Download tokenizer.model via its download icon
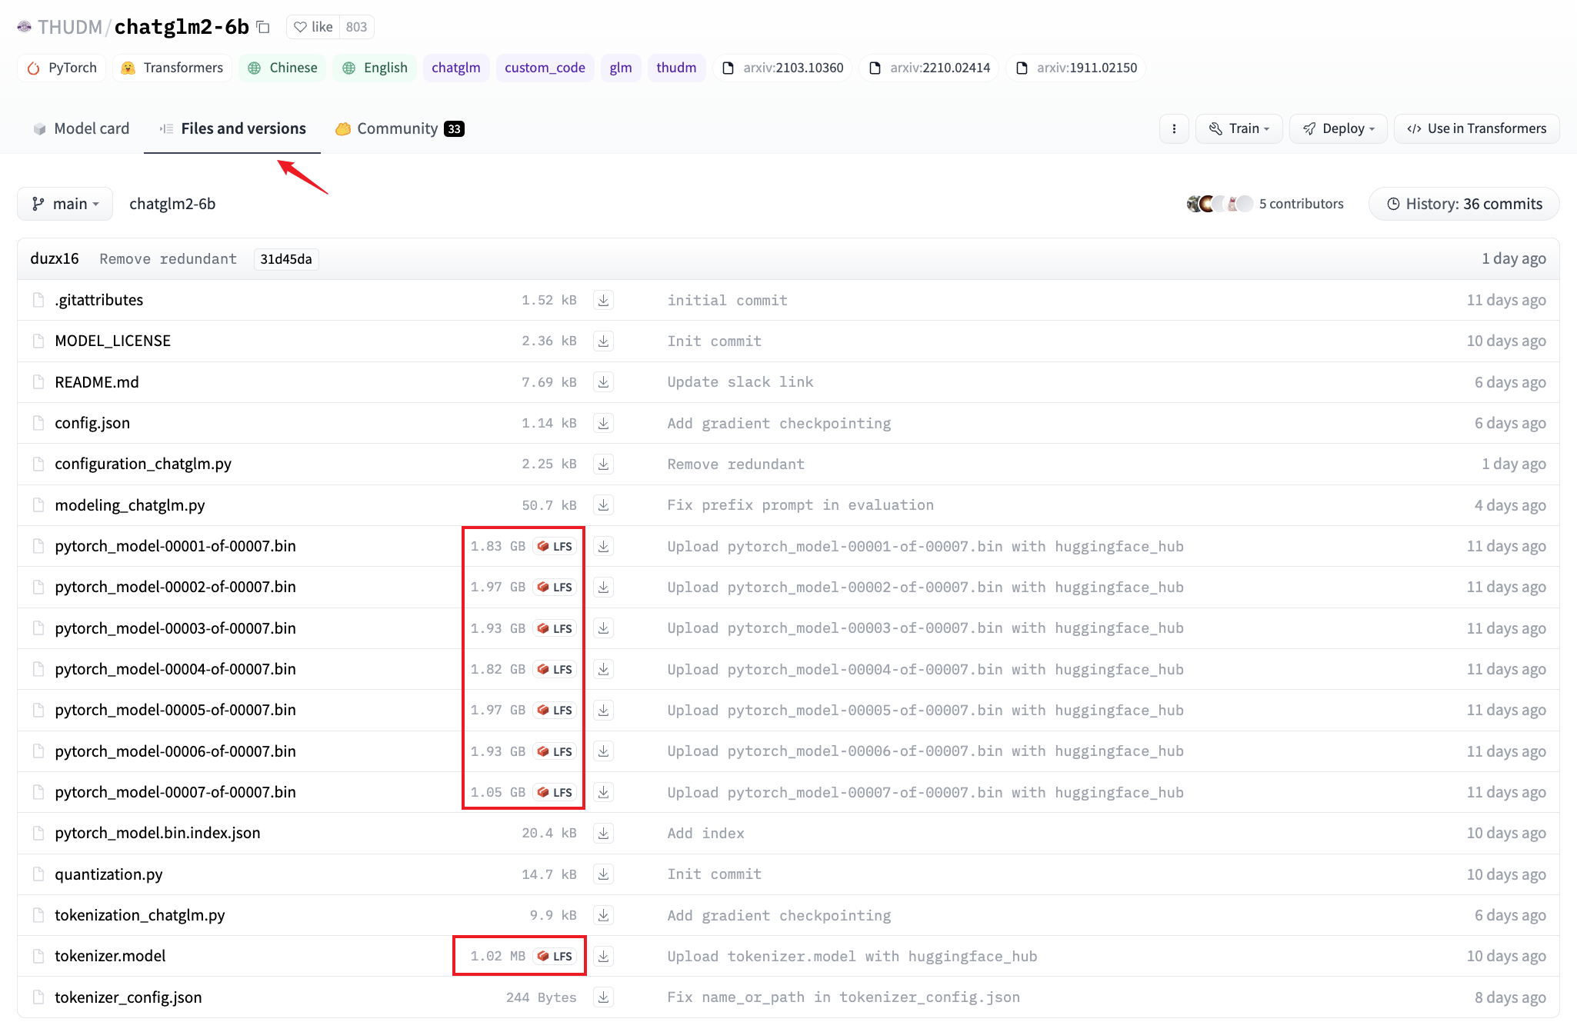This screenshot has height=1032, width=1577. [x=603, y=956]
